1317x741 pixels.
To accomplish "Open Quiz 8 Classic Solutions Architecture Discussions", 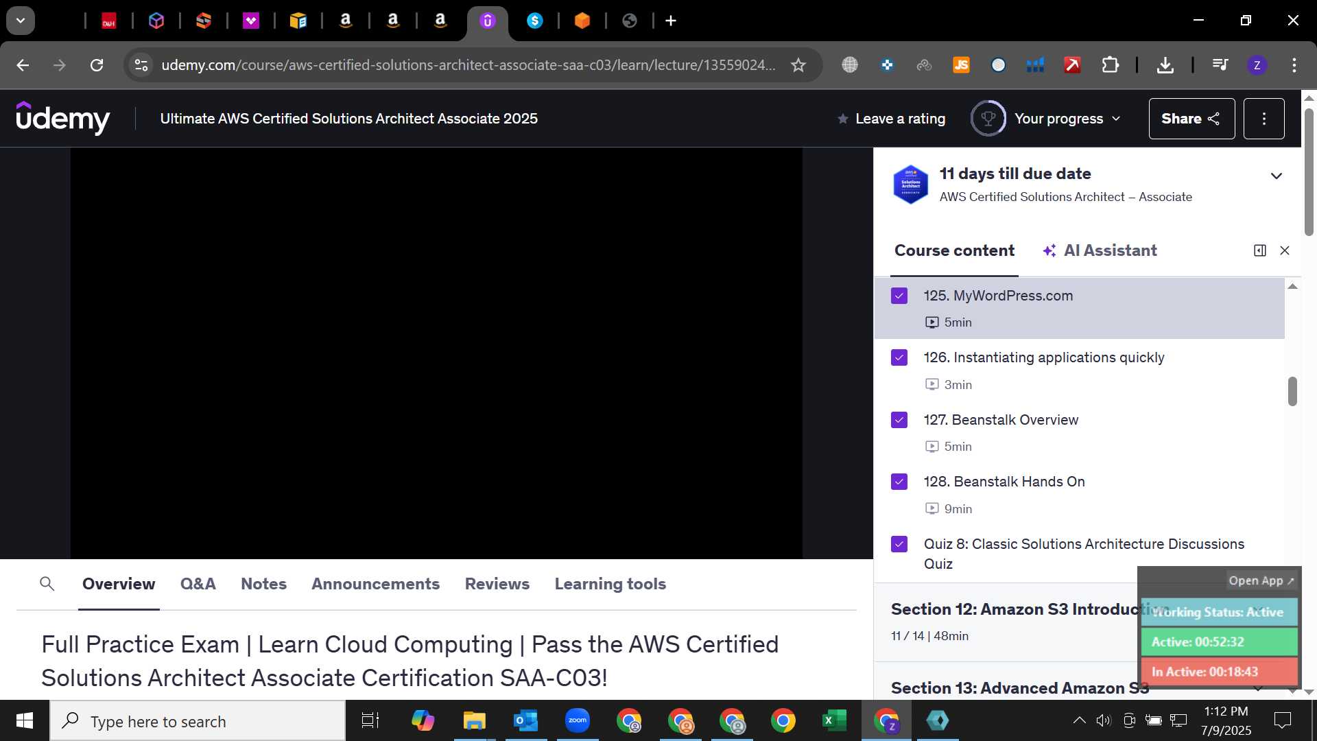I will 1079,554.
